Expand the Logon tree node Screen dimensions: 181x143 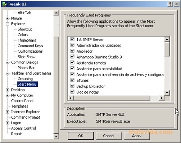tap(8, 123)
